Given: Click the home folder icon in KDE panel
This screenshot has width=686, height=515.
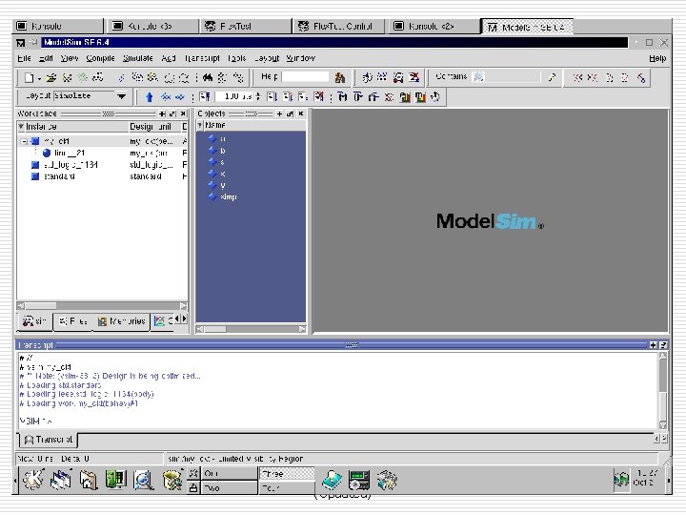Looking at the screenshot, I should (x=89, y=480).
